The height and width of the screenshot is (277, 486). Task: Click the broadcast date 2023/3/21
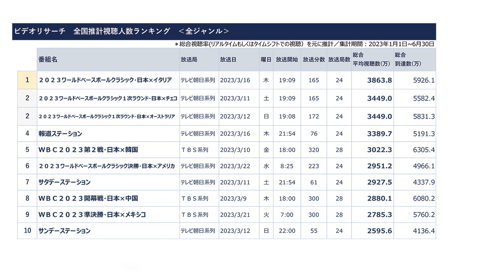[235, 215]
